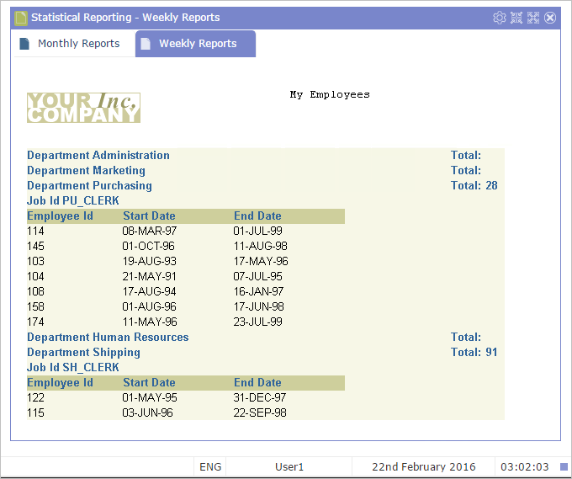Click Employee Id header under SH_CLERK

click(x=61, y=383)
